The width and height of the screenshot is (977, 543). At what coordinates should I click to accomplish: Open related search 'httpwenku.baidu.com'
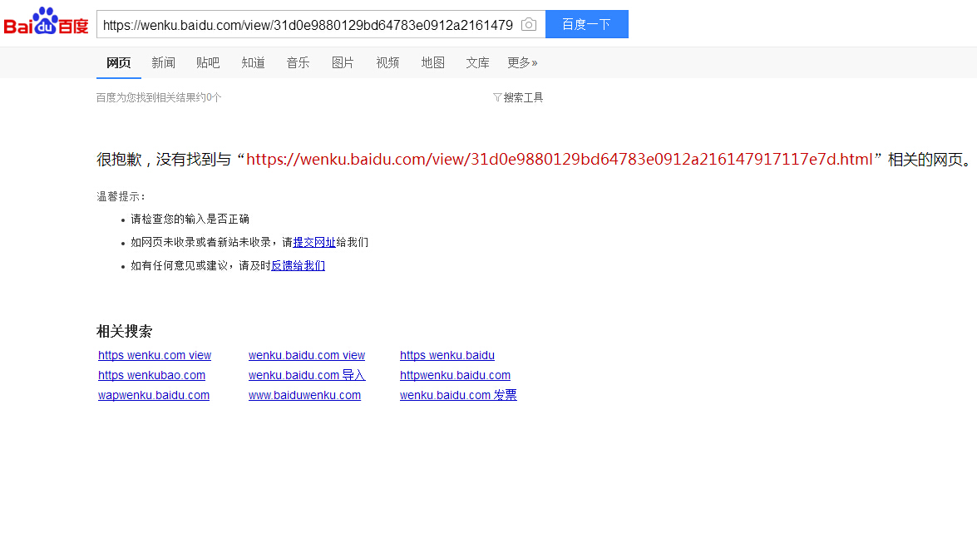[x=455, y=375]
